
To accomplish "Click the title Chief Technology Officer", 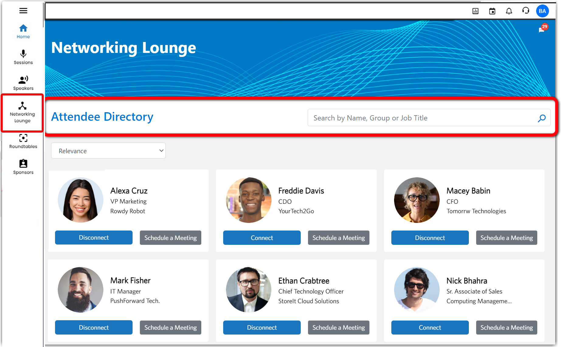I will click(311, 291).
